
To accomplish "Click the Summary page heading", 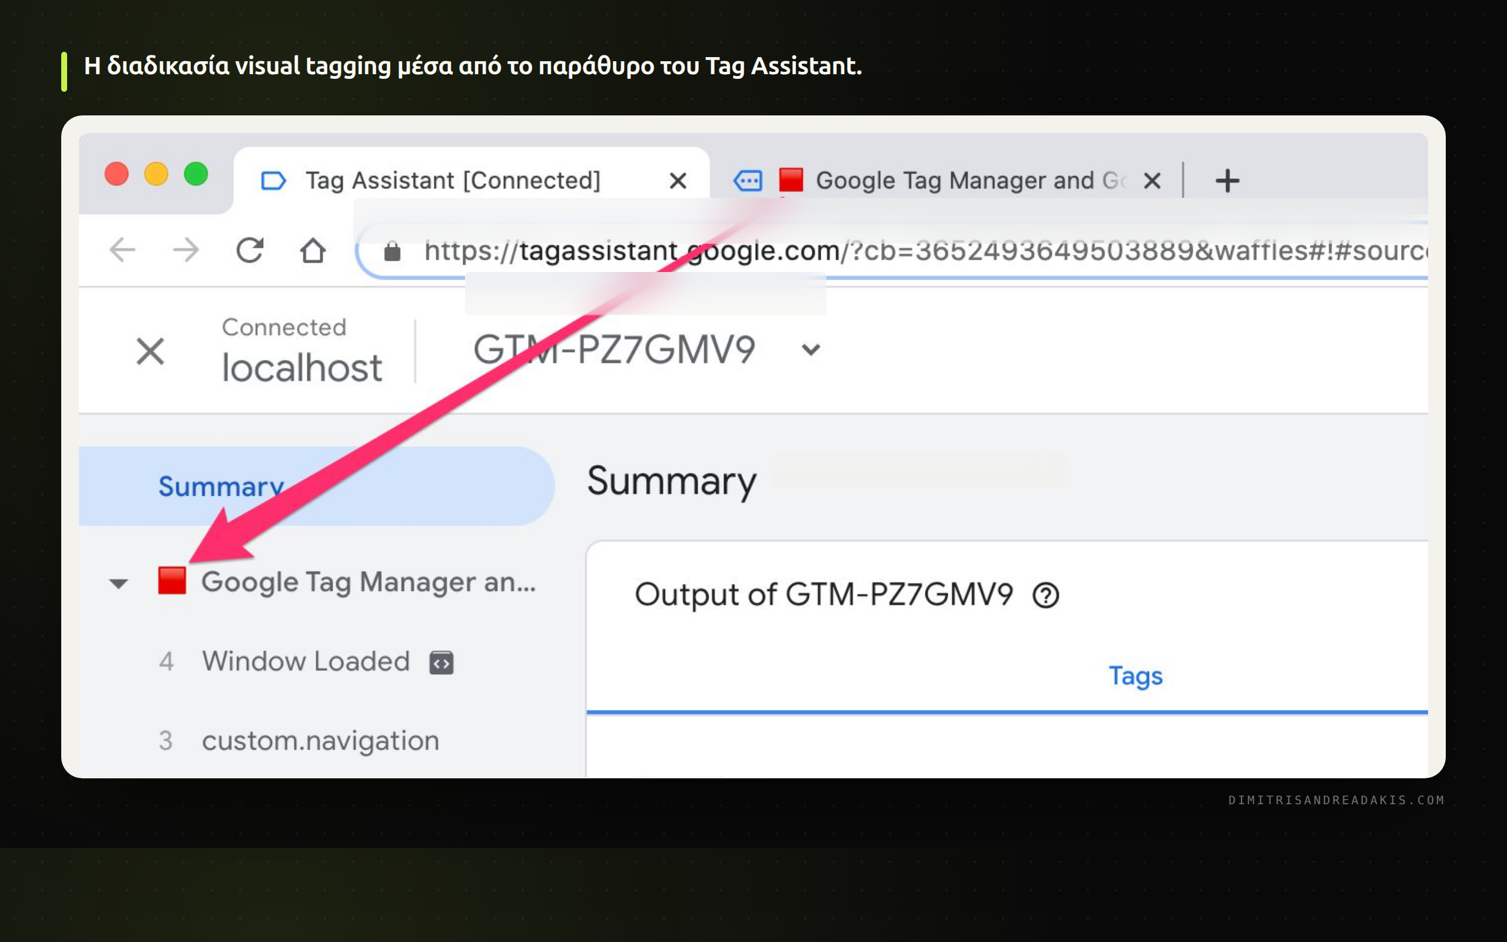I will [x=671, y=481].
